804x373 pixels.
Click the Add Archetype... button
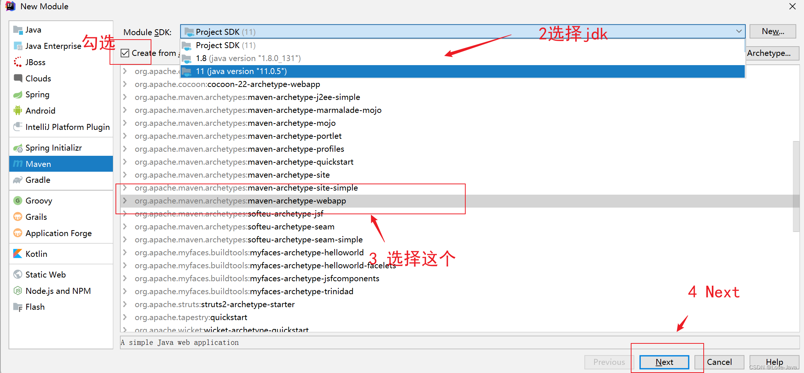(x=772, y=53)
